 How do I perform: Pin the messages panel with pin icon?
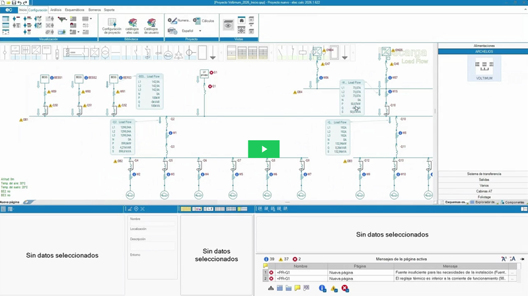(x=522, y=259)
